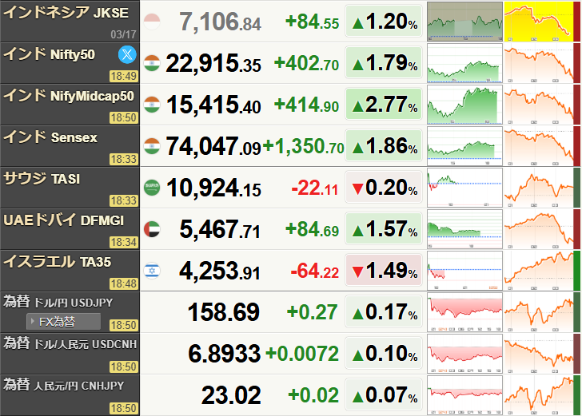Click the 03/17 date on JKSE row
Screen dimensions: 582x416
coord(123,34)
